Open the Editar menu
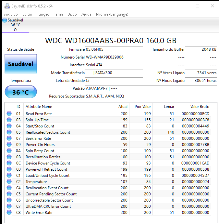This screenshot has height=224, width=219. [x=27, y=14]
